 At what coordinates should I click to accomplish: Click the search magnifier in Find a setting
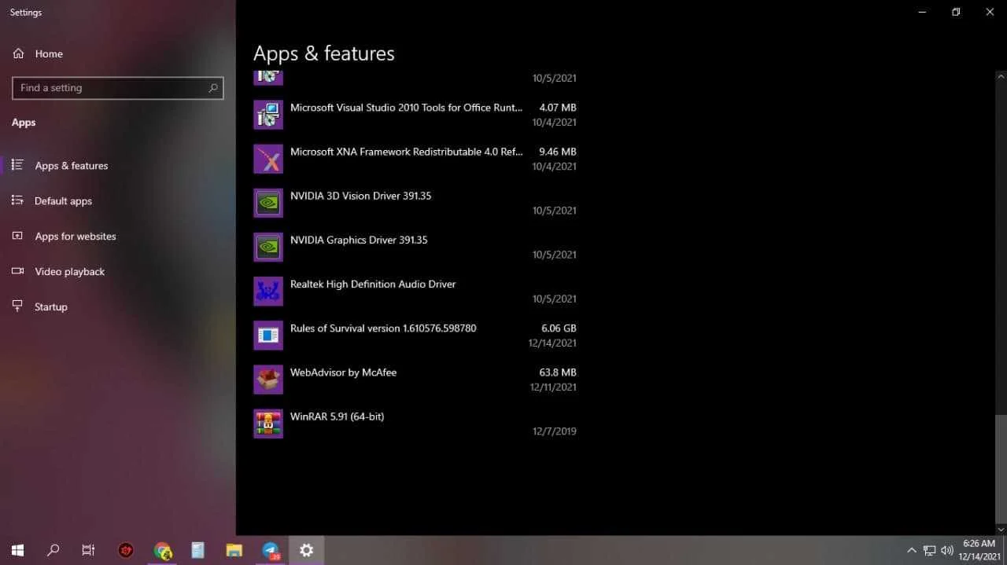[212, 88]
